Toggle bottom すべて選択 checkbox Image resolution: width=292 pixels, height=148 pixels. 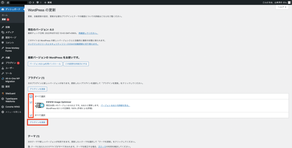click(x=31, y=115)
